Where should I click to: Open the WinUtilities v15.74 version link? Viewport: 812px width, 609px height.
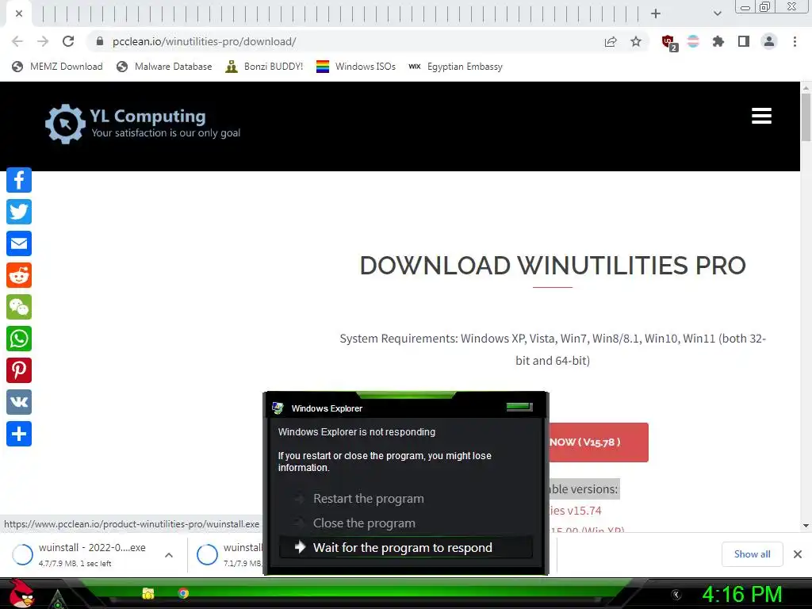tap(575, 511)
